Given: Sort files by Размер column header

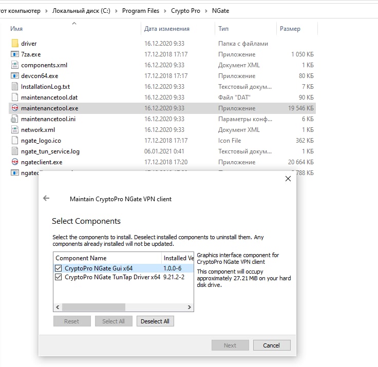Looking at the screenshot, I should (x=290, y=29).
